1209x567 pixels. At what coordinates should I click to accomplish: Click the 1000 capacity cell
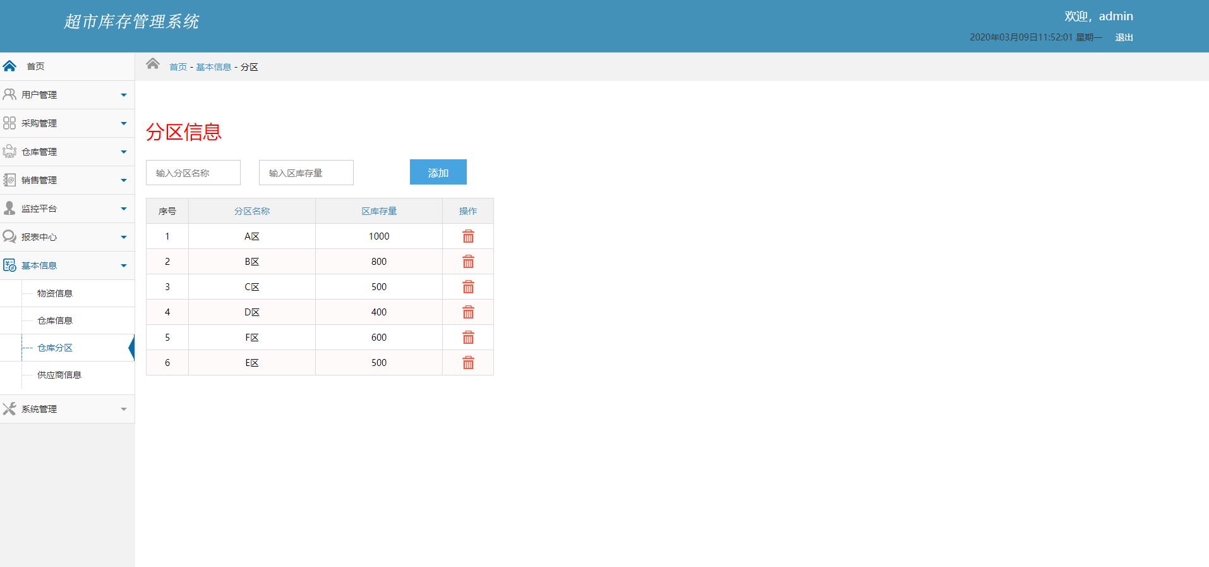tap(379, 236)
